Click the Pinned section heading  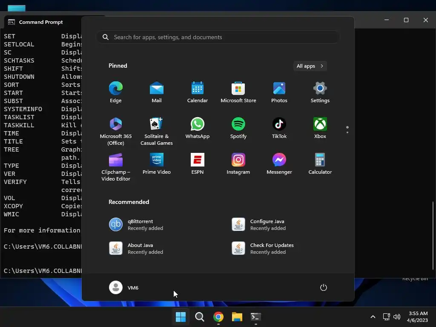click(x=118, y=66)
